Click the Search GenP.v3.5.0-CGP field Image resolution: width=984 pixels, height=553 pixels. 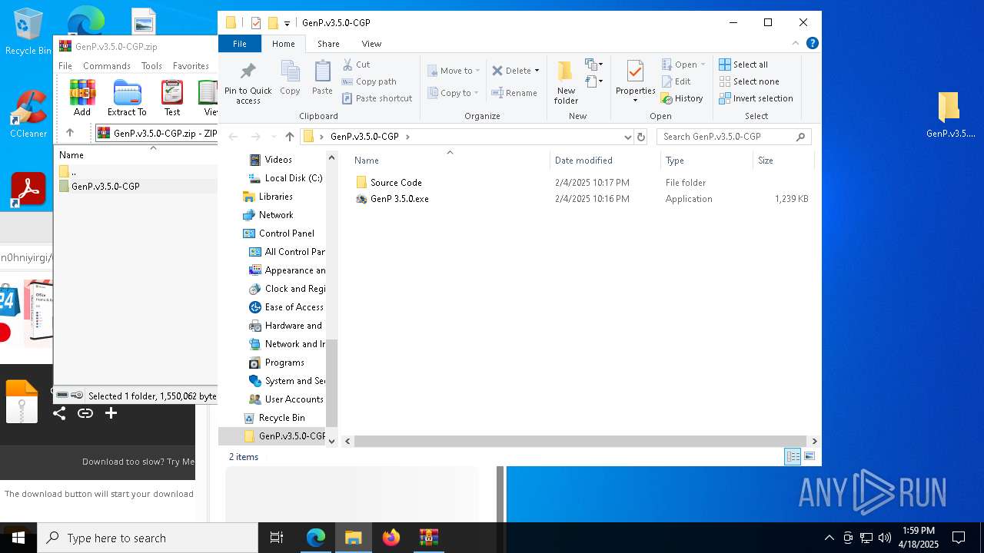point(733,137)
